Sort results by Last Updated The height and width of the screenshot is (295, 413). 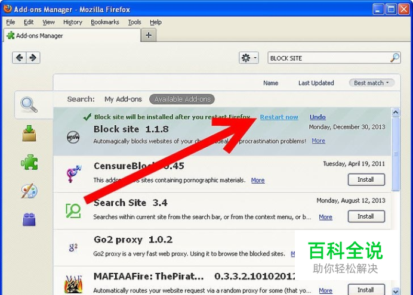pyautogui.click(x=316, y=83)
